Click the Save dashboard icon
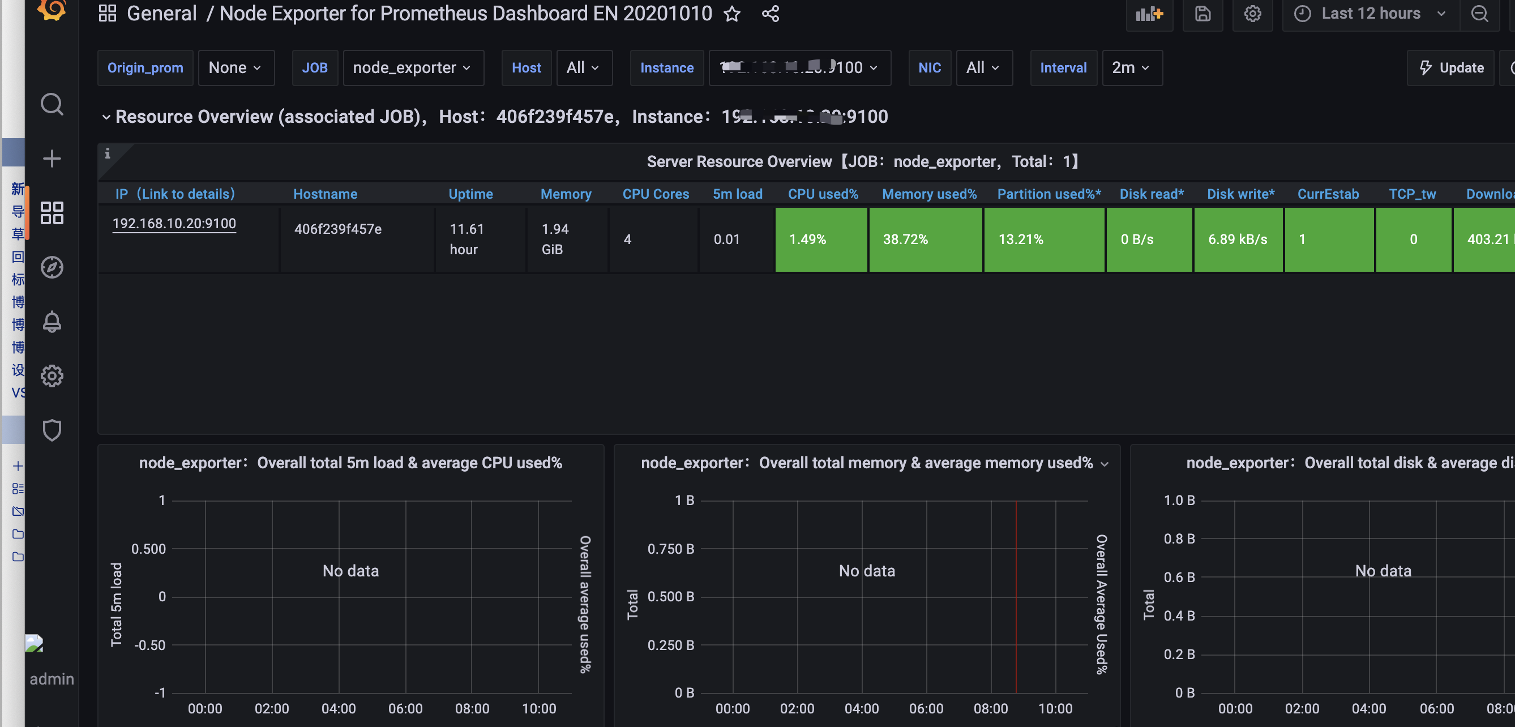Viewport: 1515px width, 727px height. pyautogui.click(x=1202, y=14)
